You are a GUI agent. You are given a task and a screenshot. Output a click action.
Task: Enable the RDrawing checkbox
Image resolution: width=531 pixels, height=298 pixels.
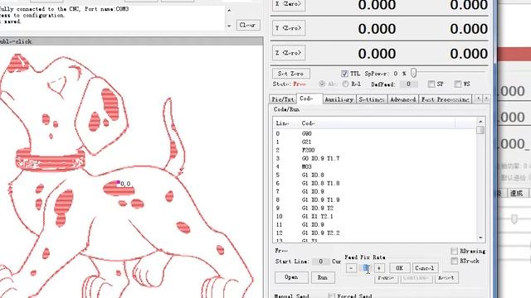coord(454,251)
